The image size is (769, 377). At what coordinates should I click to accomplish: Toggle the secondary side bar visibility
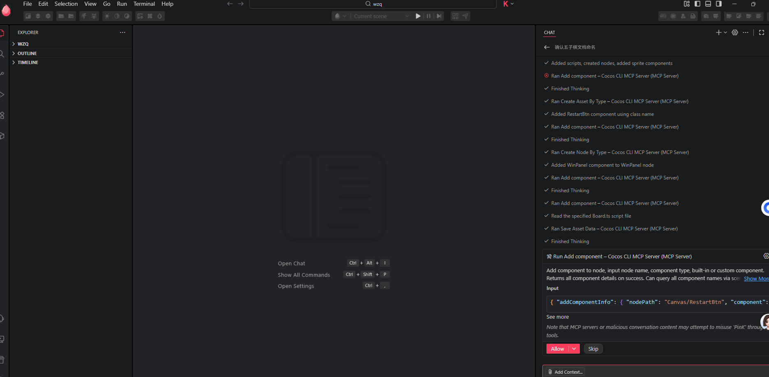coord(719,4)
